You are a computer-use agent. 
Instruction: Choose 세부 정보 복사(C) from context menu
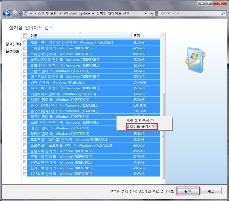140,120
